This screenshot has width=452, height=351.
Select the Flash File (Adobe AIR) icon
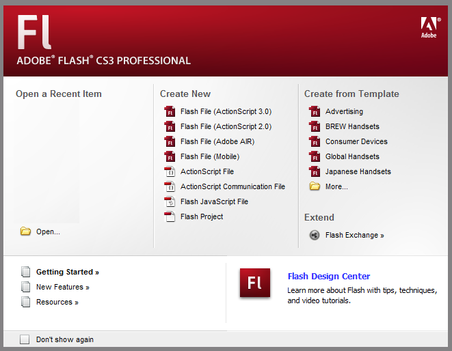click(170, 141)
